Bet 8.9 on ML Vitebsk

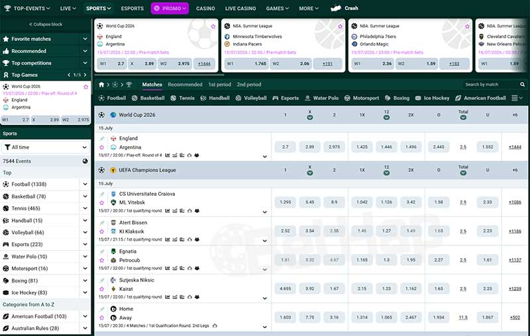334,202
